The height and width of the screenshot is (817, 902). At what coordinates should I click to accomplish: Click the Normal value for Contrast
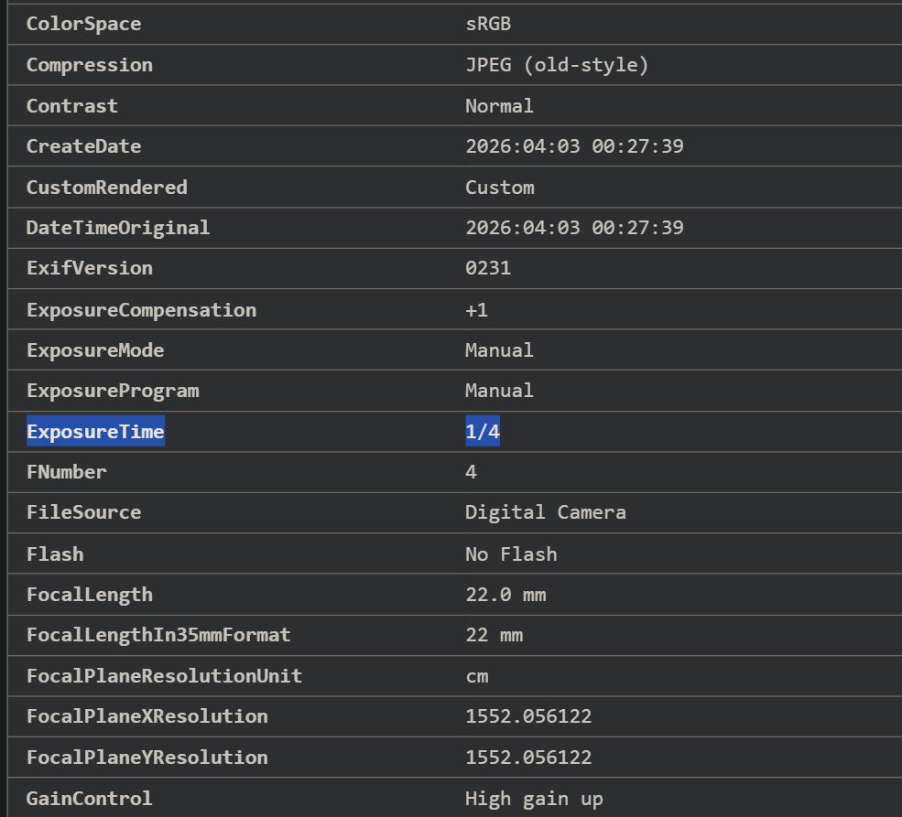point(499,106)
